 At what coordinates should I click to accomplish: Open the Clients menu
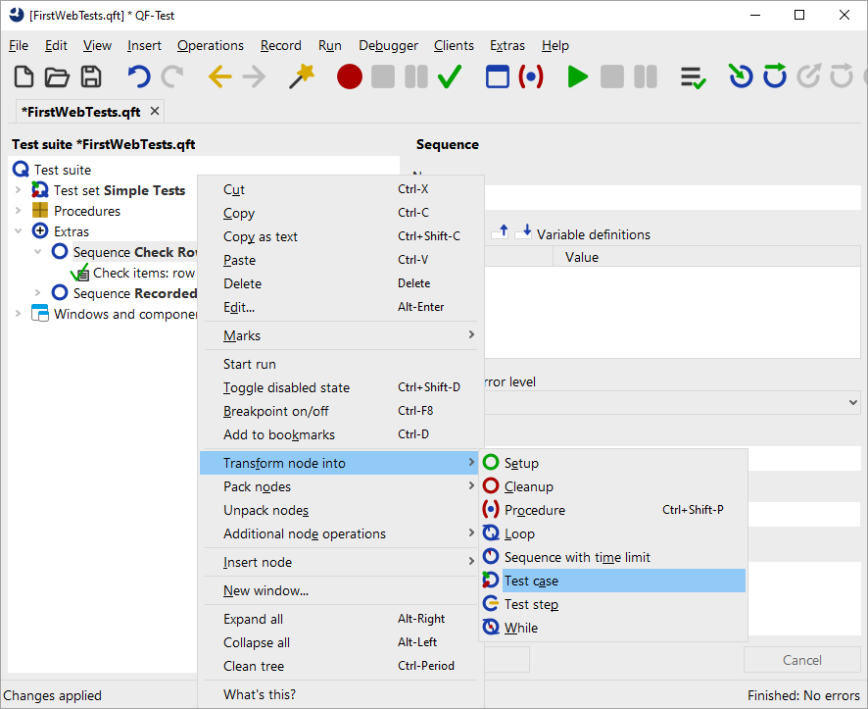[454, 45]
